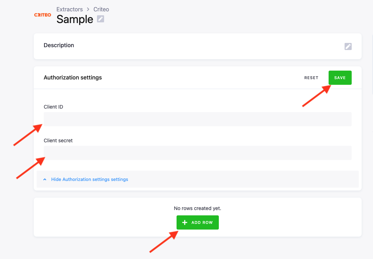Click the Client ID label
The image size is (373, 259).
53,107
